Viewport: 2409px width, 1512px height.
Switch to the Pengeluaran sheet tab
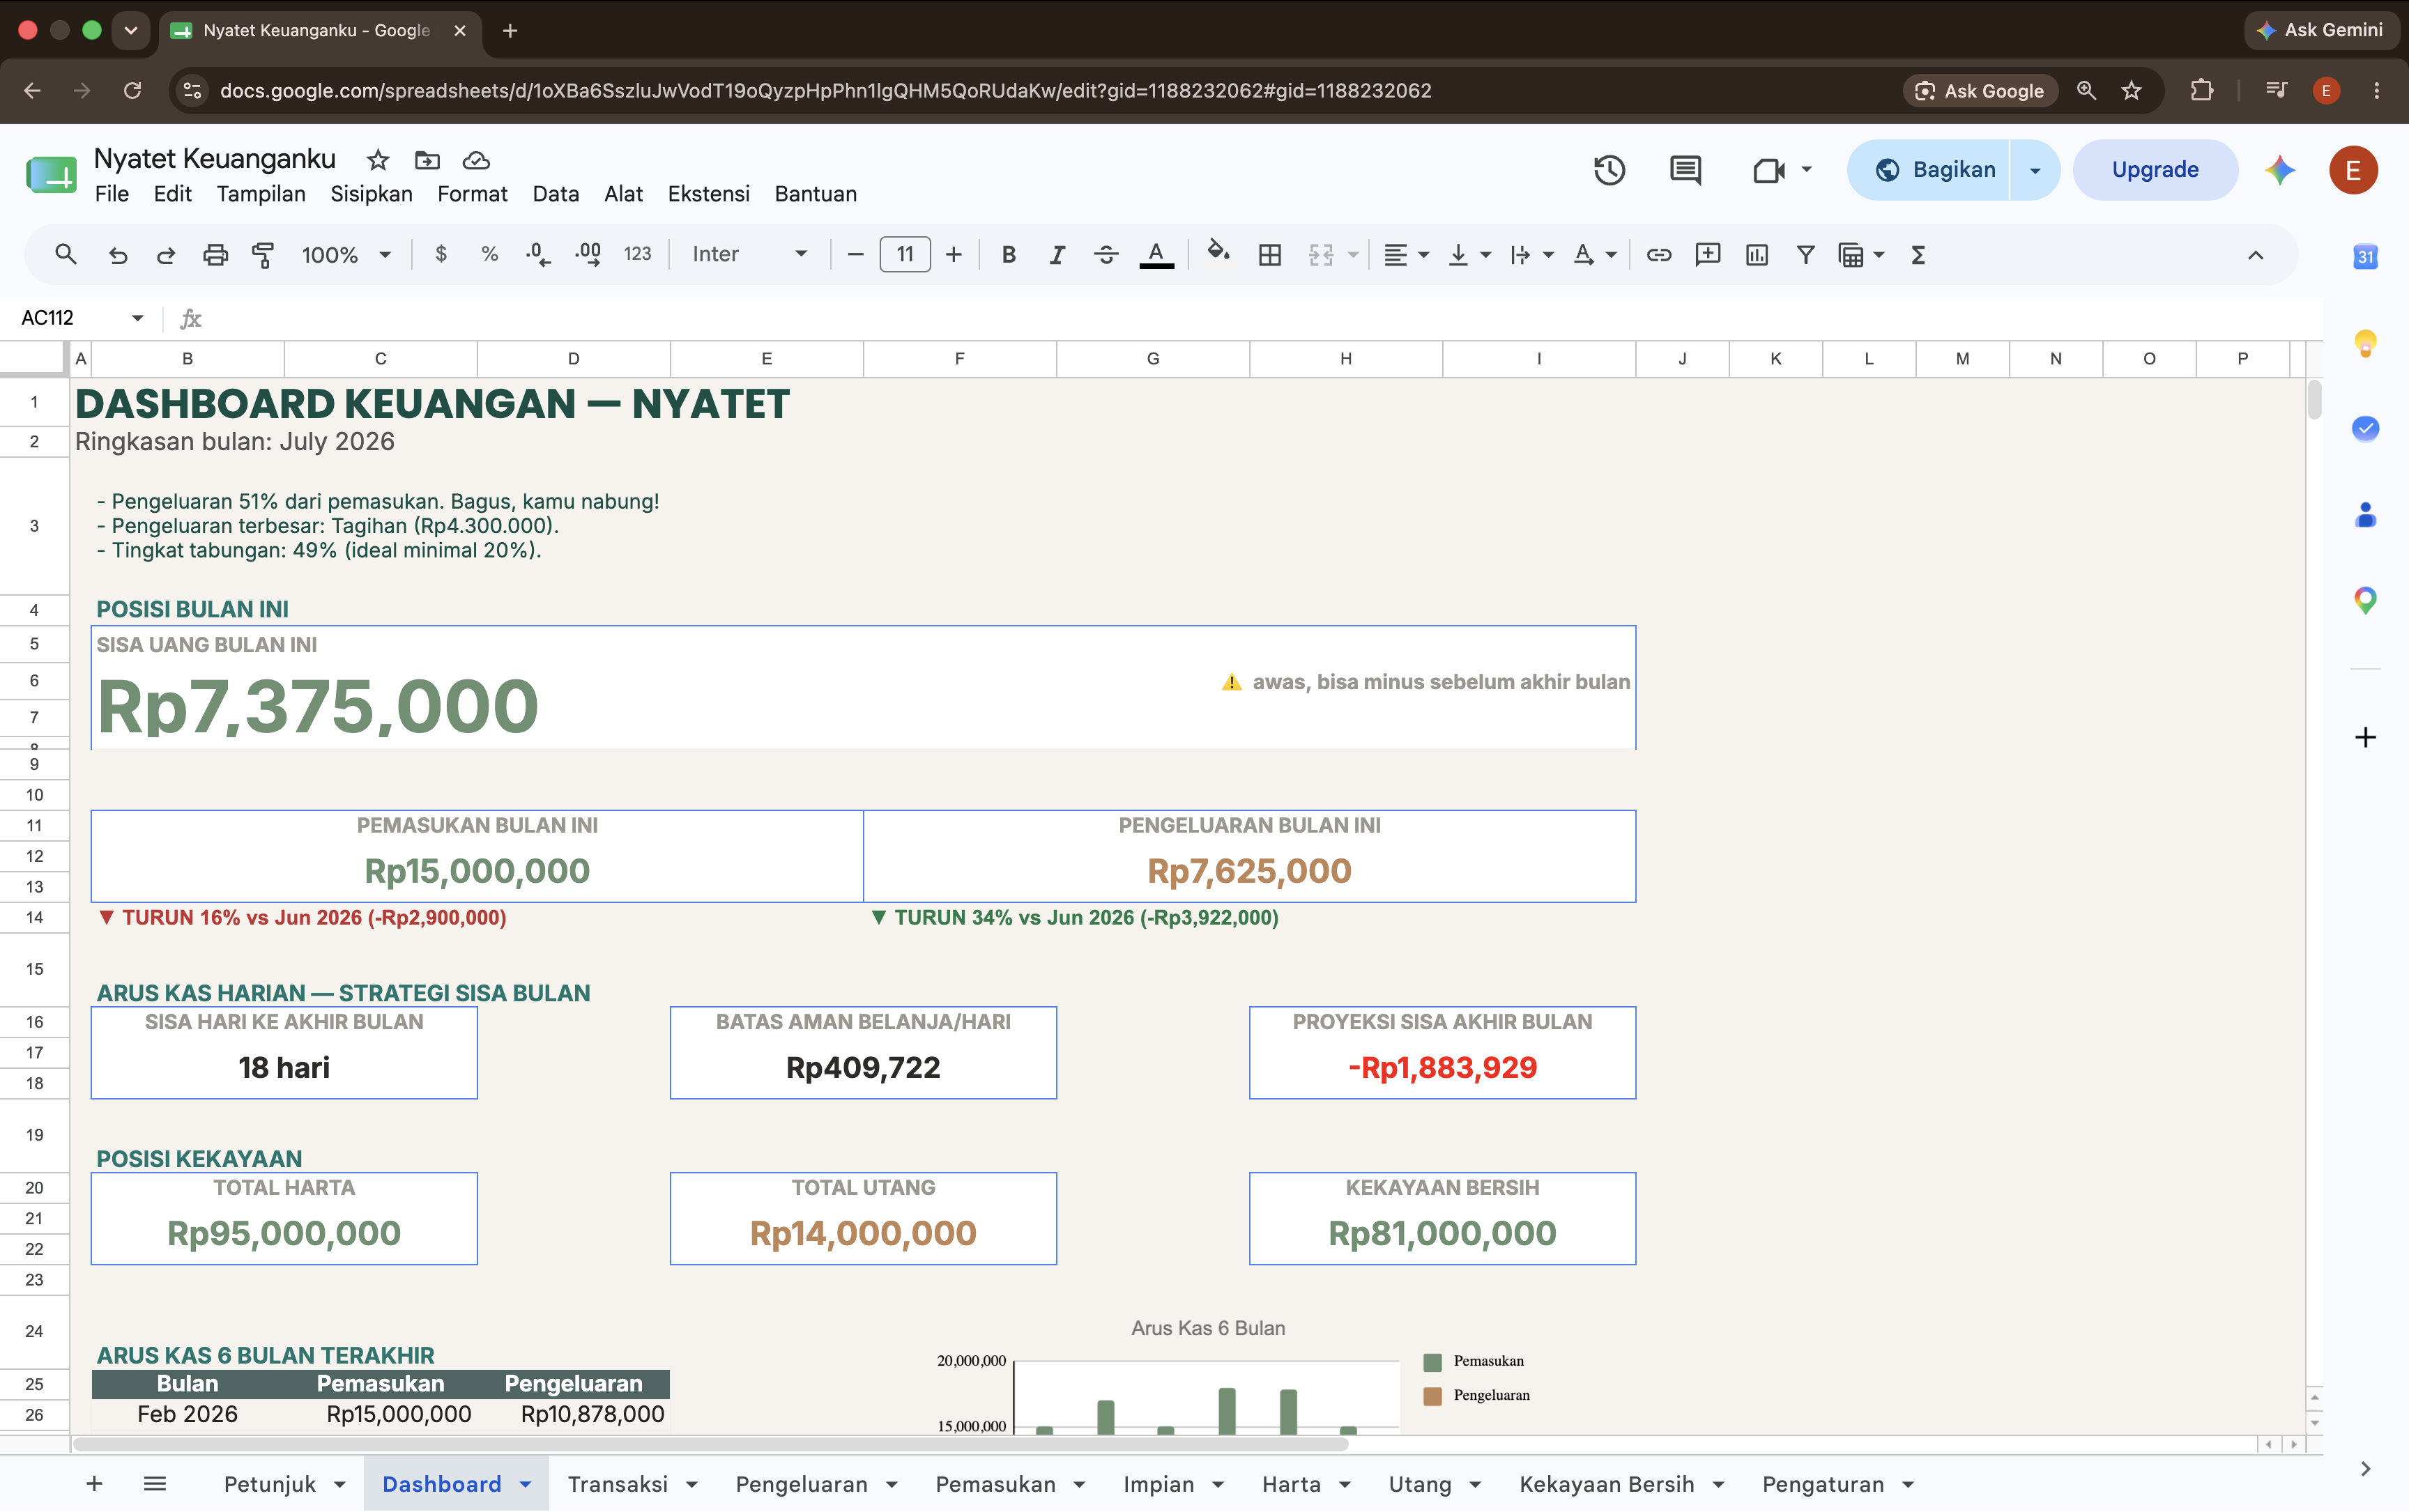point(802,1484)
